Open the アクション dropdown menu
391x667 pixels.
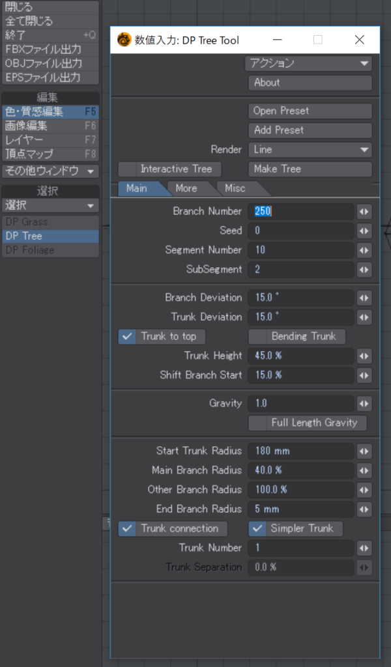point(308,63)
